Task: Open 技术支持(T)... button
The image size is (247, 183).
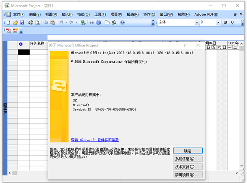Action: (187, 166)
